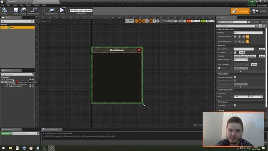Image resolution: width=268 pixels, height=151 pixels.
Task: Open the Visibility dropdown
Action: point(245,56)
